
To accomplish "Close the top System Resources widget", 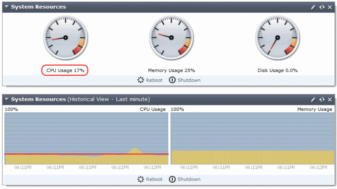I will (330, 7).
